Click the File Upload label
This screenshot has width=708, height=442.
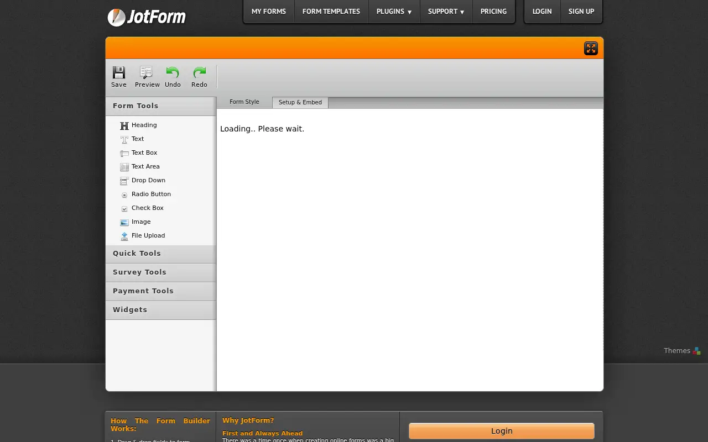148,236
